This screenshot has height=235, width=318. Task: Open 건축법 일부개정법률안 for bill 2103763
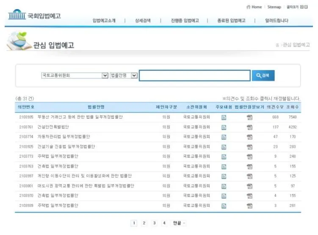(x=58, y=166)
